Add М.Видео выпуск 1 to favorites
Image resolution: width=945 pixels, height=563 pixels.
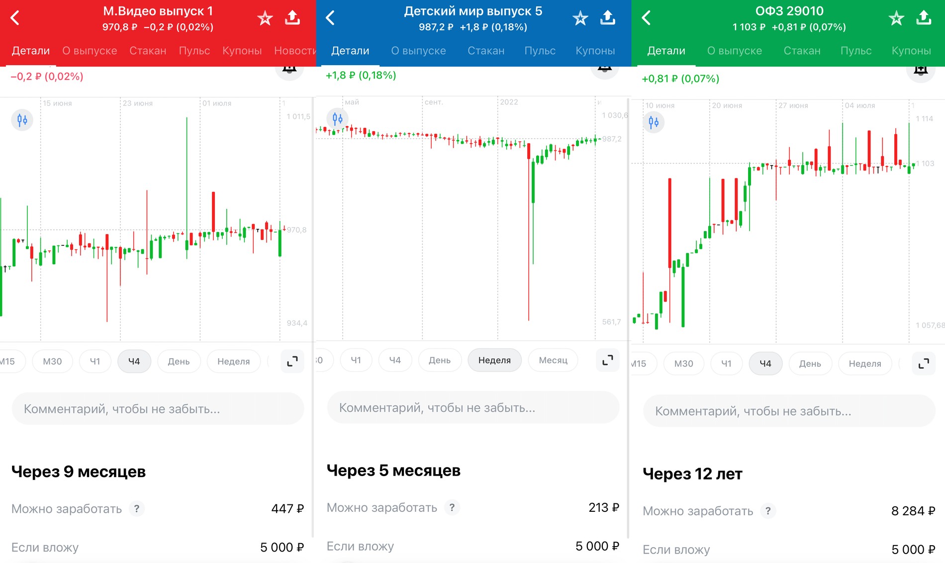[265, 18]
